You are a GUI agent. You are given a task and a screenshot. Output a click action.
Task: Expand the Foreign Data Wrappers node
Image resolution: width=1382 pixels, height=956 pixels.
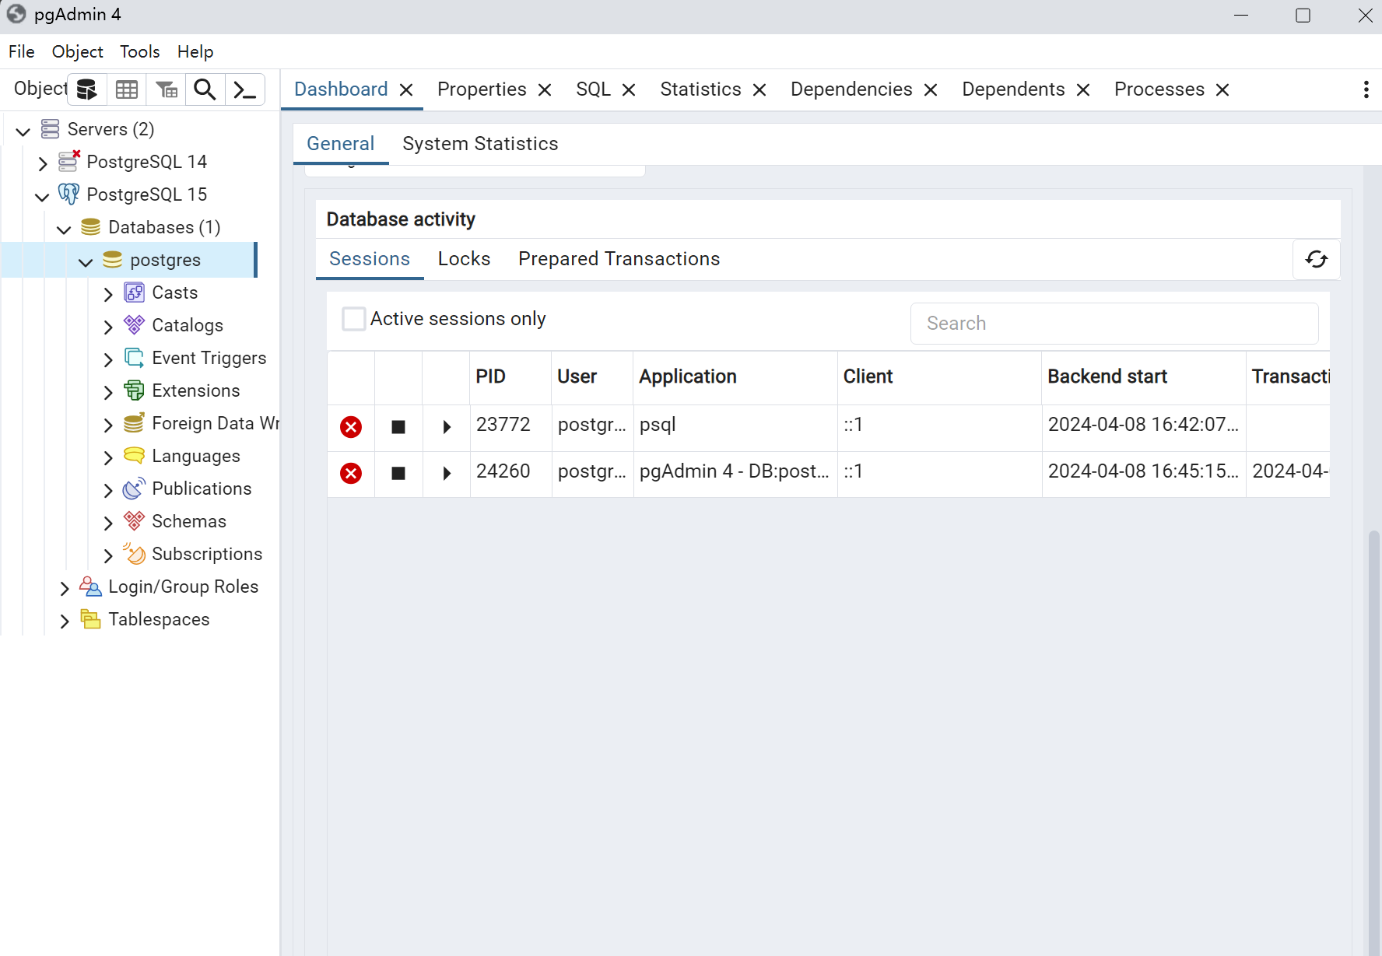click(x=108, y=424)
